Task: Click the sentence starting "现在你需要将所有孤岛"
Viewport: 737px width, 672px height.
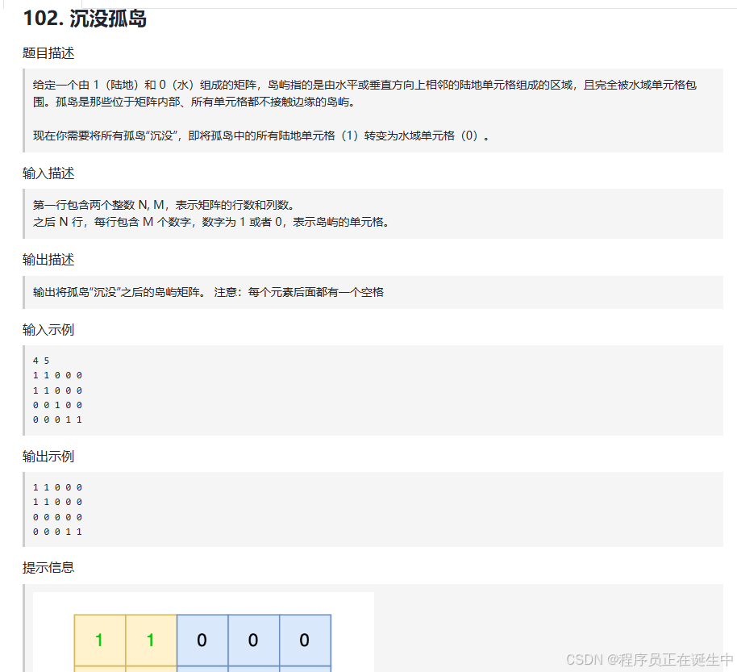Action: pyautogui.click(x=261, y=136)
